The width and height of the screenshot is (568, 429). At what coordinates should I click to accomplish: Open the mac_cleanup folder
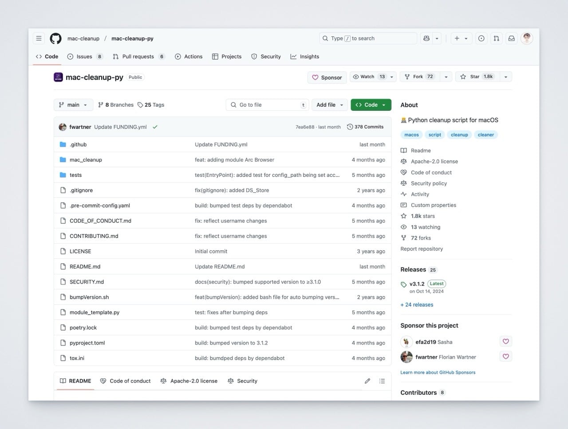pyautogui.click(x=86, y=160)
